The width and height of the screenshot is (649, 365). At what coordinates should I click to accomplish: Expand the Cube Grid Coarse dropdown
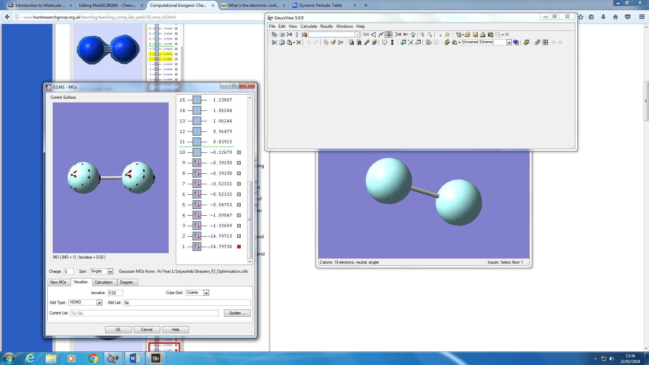click(206, 293)
